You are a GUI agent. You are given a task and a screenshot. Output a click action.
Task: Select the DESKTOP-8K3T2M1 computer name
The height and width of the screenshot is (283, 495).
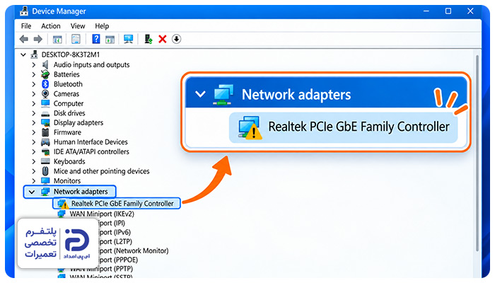coord(71,54)
